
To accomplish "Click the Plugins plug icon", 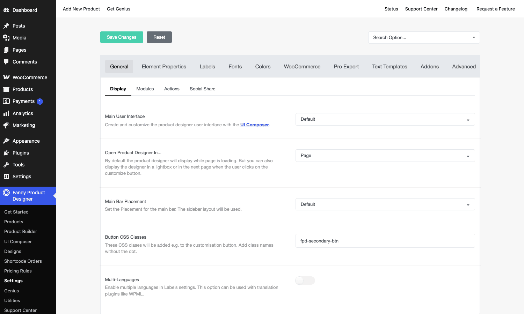I will (6, 153).
